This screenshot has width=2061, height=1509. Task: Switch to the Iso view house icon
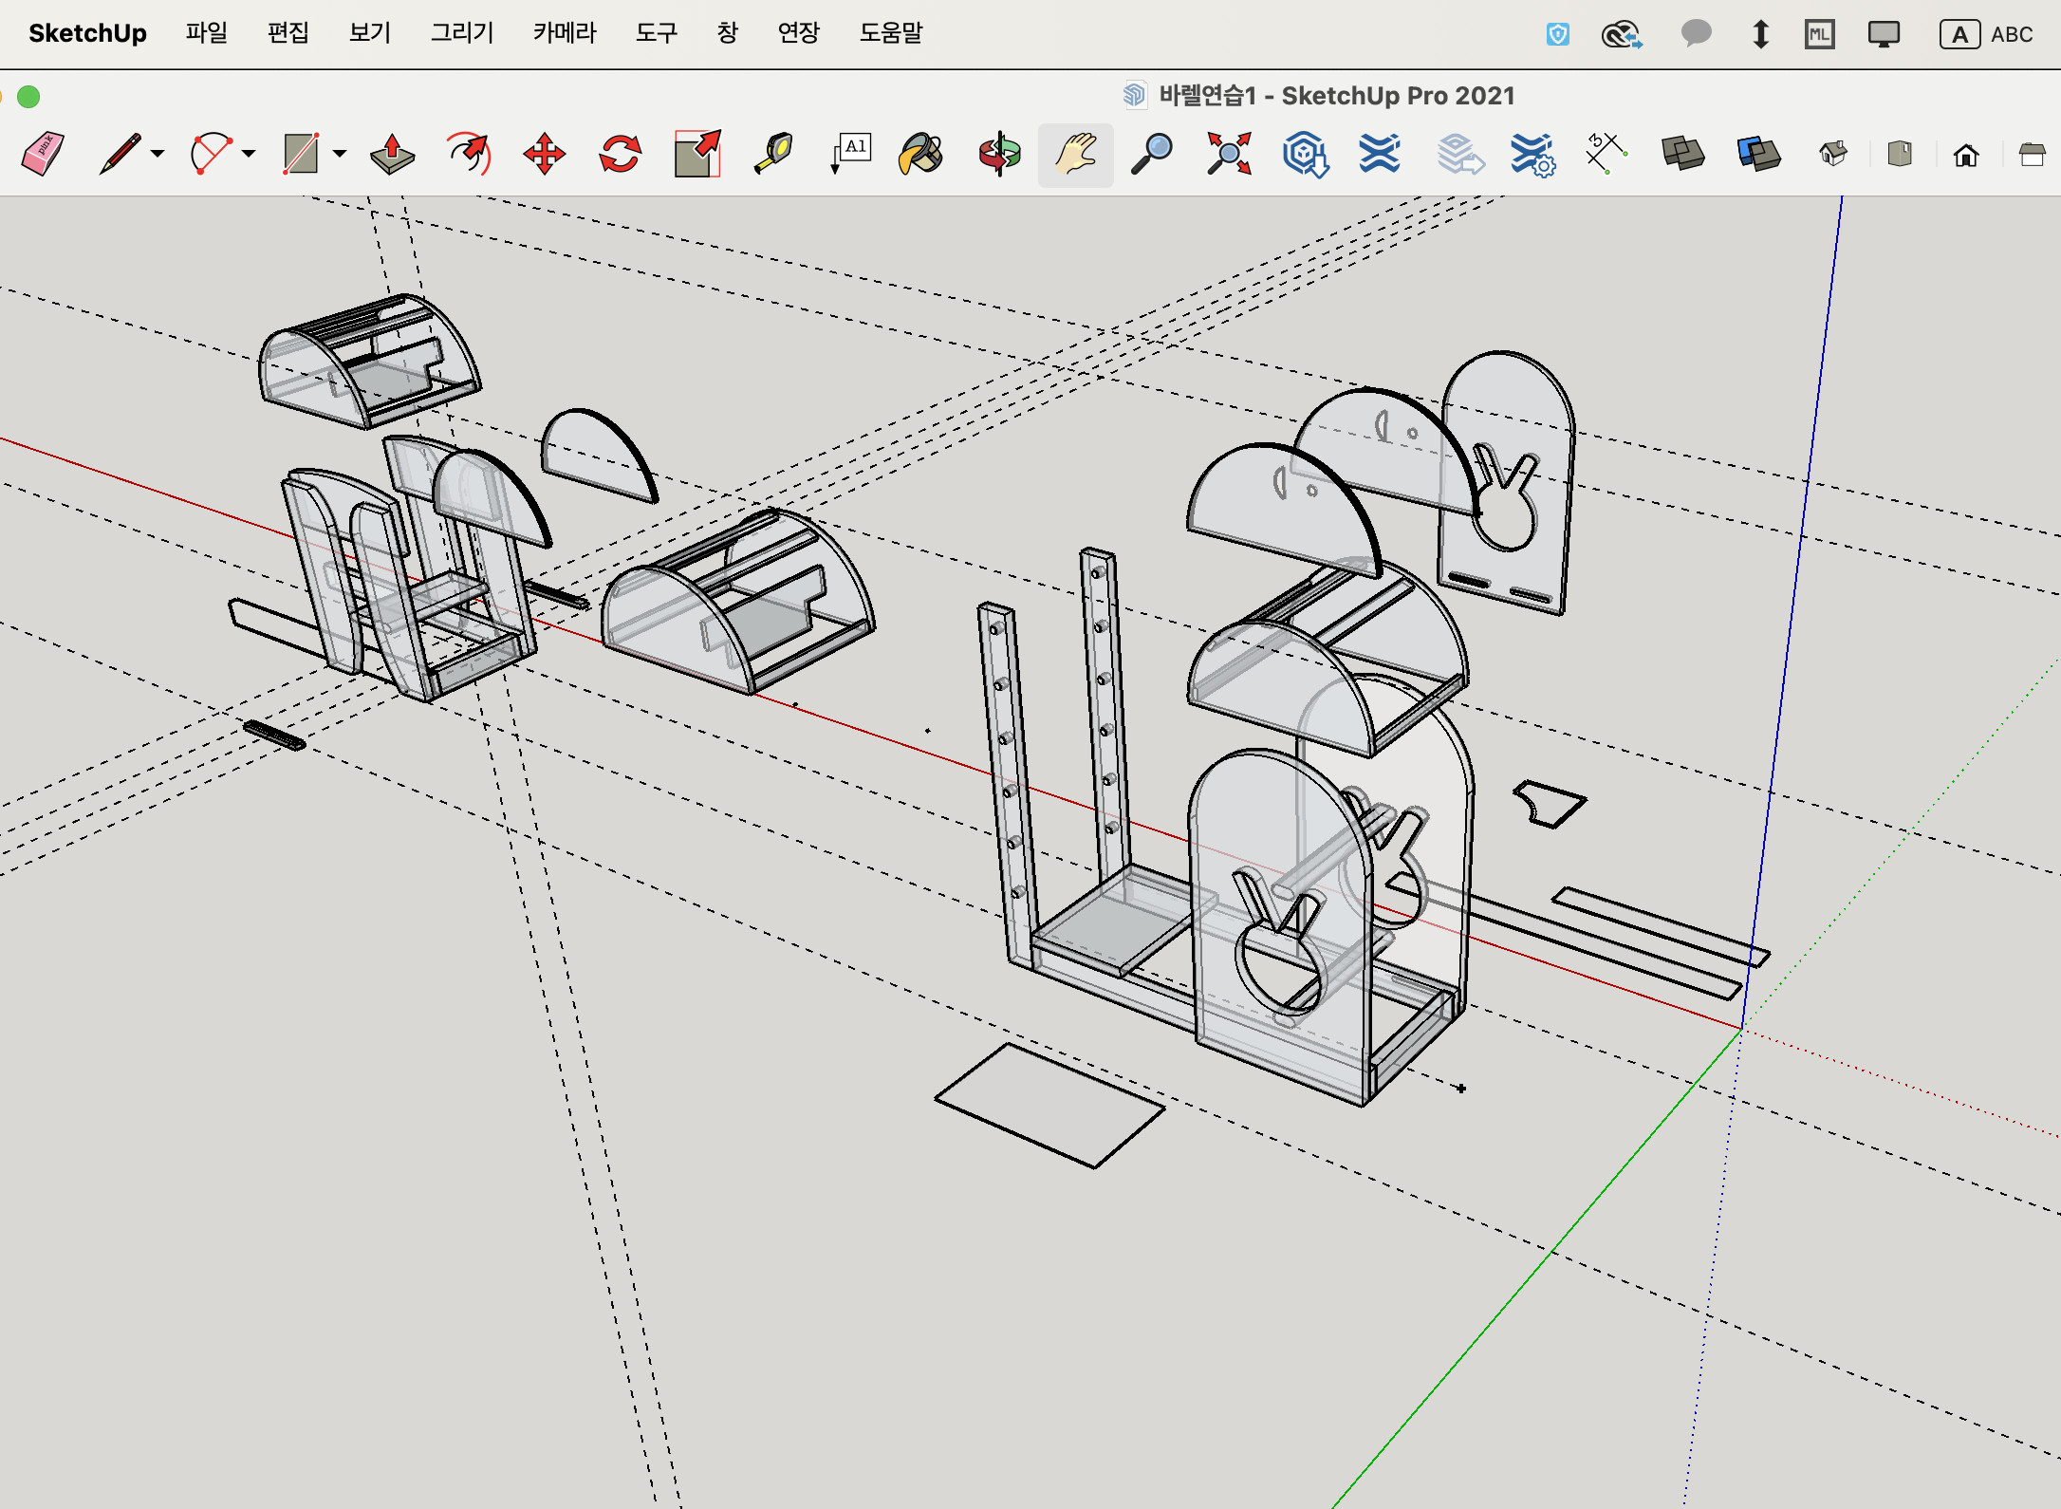coord(1833,154)
